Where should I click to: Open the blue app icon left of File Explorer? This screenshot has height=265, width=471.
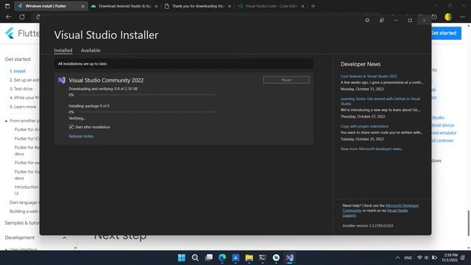235,258
